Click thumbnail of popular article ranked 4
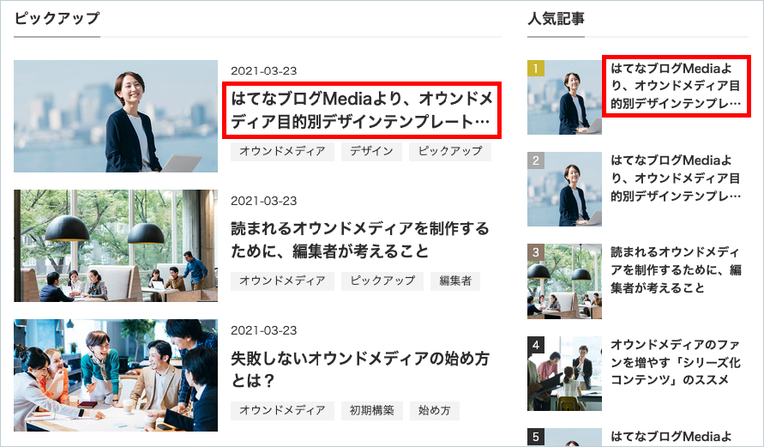This screenshot has width=764, height=447. click(564, 373)
